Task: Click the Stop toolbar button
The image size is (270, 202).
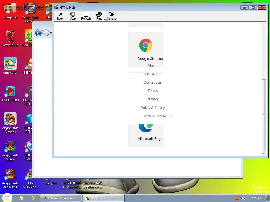Action: (73, 16)
